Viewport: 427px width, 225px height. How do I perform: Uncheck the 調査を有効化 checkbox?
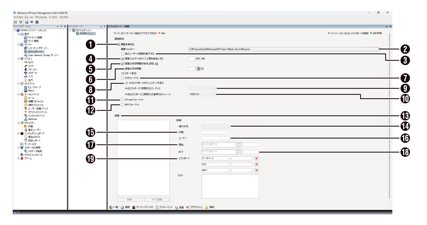[x=119, y=44]
